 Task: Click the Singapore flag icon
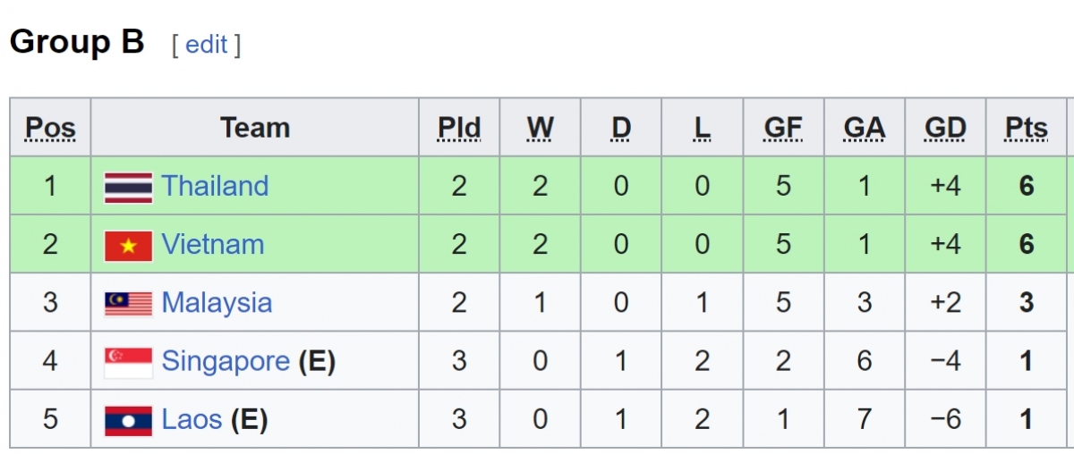(x=128, y=362)
